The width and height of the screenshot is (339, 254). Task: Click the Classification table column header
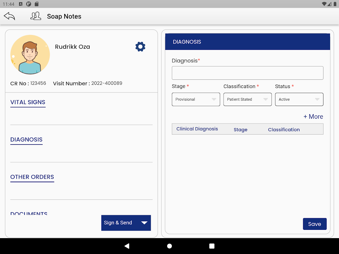[x=284, y=130]
